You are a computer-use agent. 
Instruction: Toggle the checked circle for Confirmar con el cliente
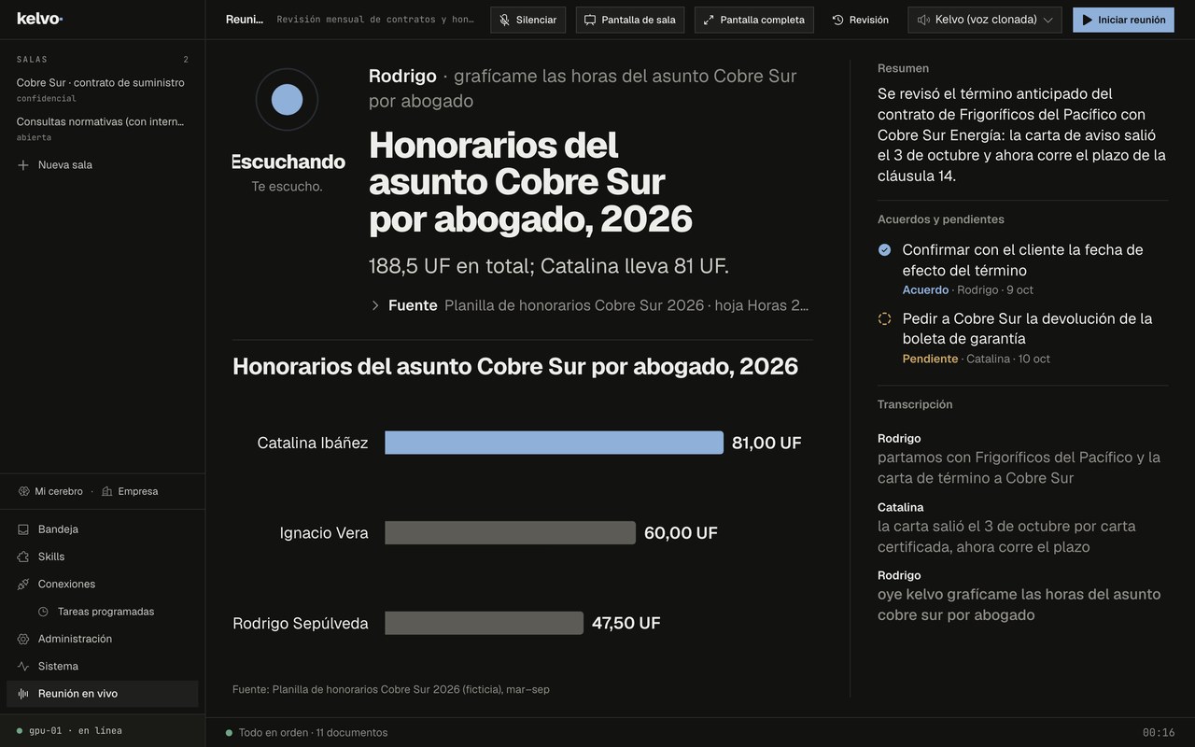tap(885, 250)
